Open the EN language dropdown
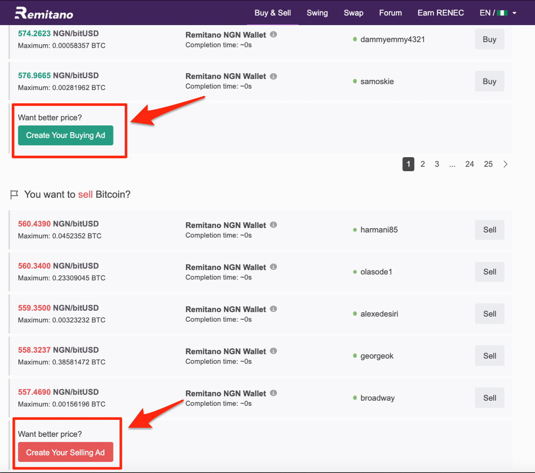Viewport: 535px width, 473px height. tap(498, 13)
